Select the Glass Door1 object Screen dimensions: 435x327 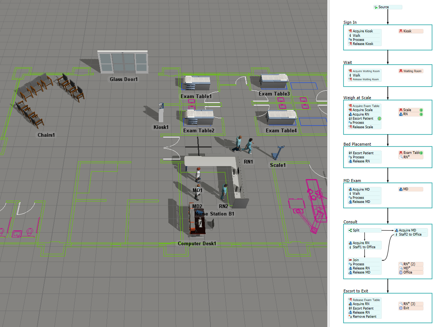(x=123, y=62)
